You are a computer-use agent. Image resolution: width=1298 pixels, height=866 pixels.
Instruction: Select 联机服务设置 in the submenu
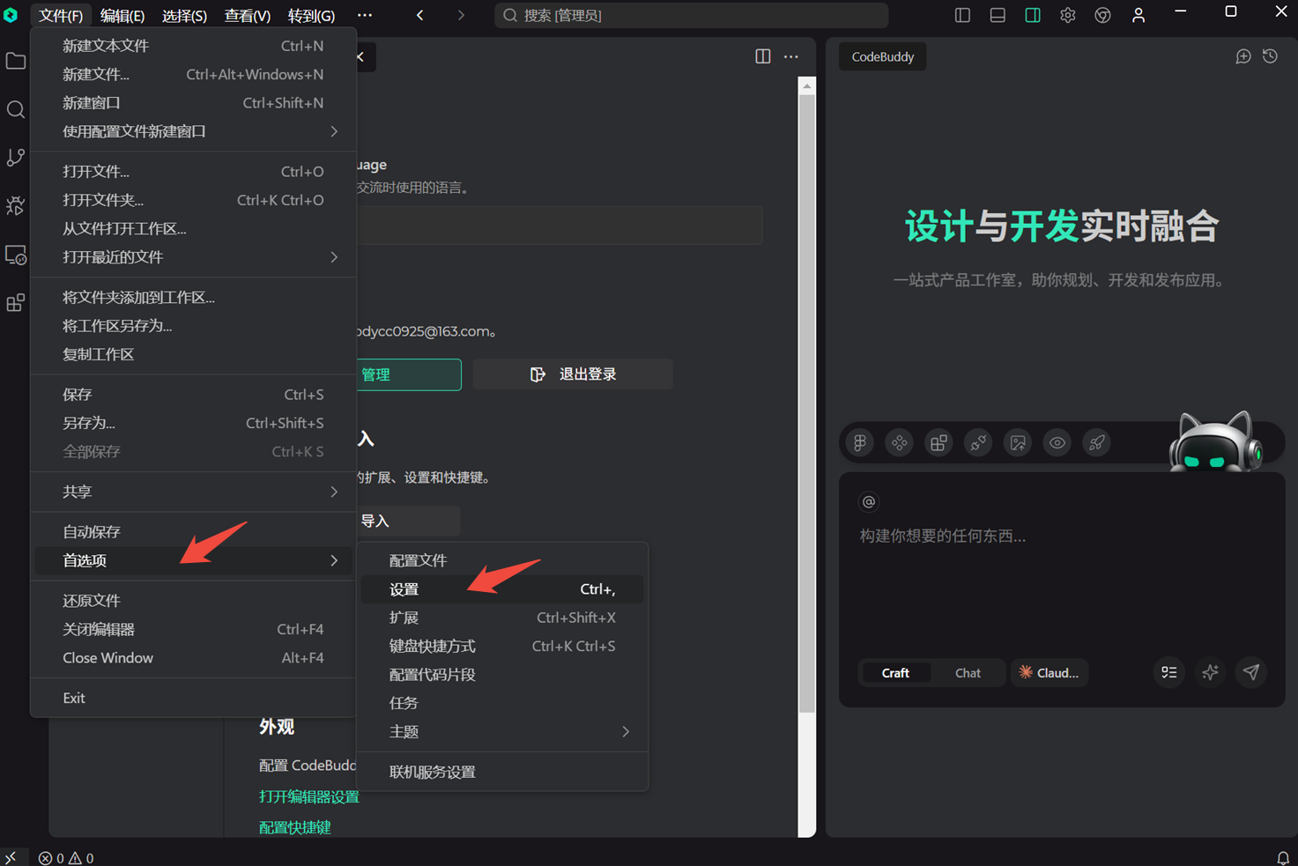[502, 773]
